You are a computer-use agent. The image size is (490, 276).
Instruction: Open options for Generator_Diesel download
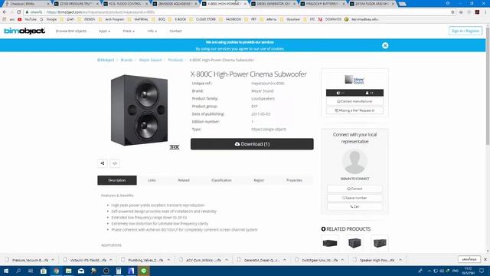(284, 260)
